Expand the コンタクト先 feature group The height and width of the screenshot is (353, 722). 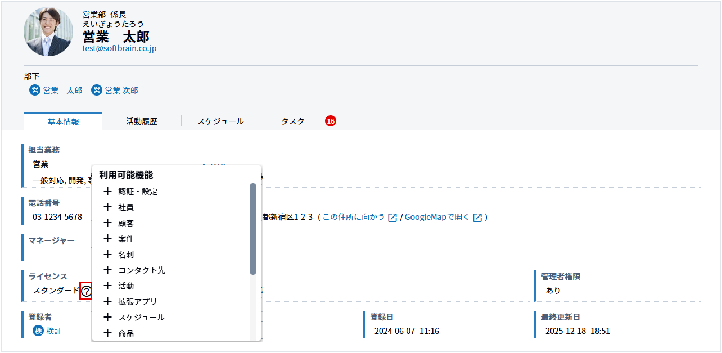108,270
